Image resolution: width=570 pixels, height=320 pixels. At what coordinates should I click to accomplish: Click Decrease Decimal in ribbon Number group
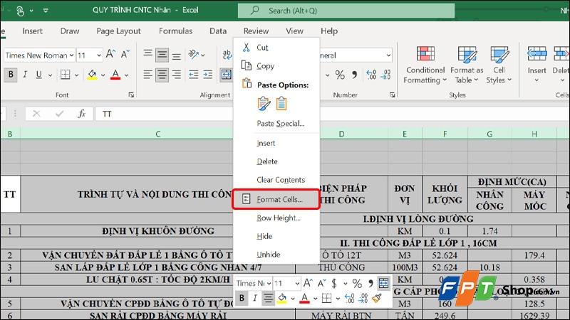click(x=385, y=75)
